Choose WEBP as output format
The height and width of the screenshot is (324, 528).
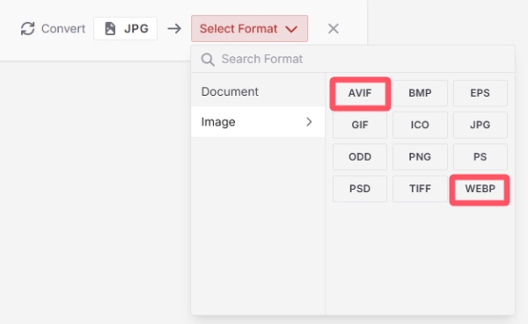[480, 189]
